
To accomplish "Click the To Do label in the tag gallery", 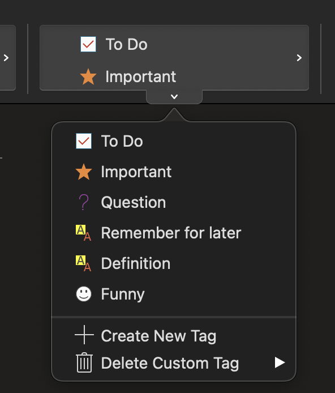I will (126, 44).
